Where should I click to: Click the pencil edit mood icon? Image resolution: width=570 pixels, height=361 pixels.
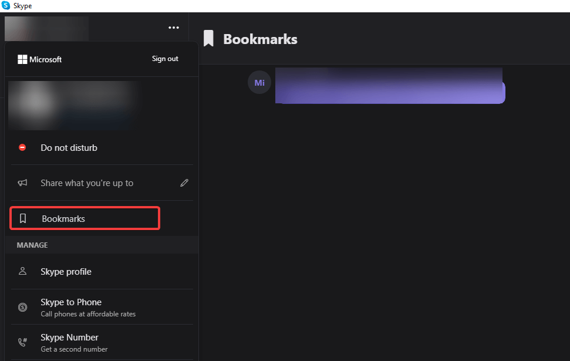click(184, 183)
